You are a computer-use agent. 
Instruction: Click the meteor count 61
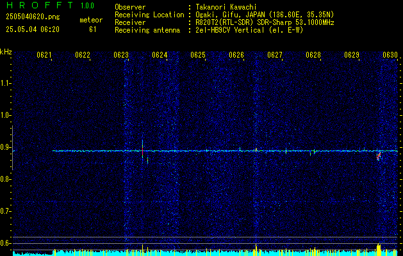click(x=93, y=29)
